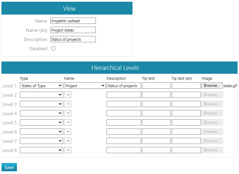Click the Save button
Screen dimensions: 239x174
(x=9, y=167)
